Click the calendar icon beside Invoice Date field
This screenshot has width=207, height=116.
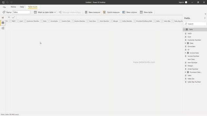pyautogui.click(x=188, y=53)
